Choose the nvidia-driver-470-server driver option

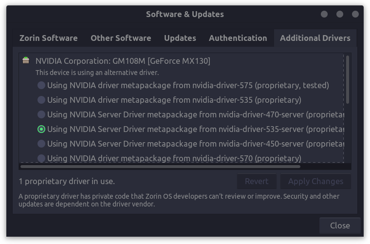coord(41,114)
